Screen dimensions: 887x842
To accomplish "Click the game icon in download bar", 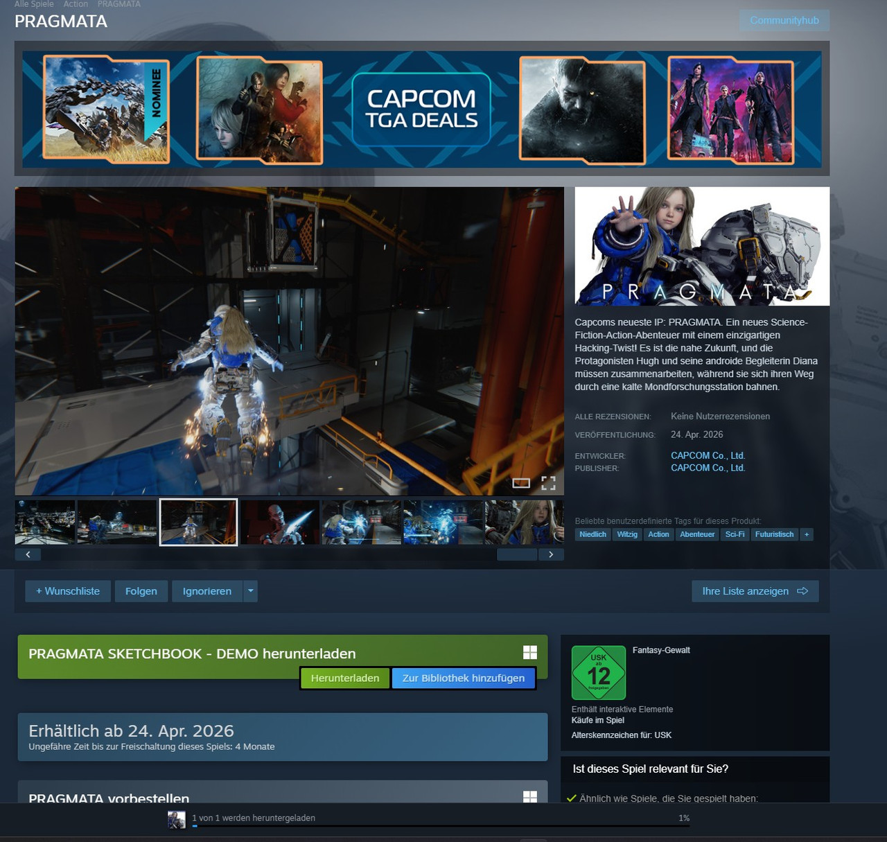I will coord(177,820).
